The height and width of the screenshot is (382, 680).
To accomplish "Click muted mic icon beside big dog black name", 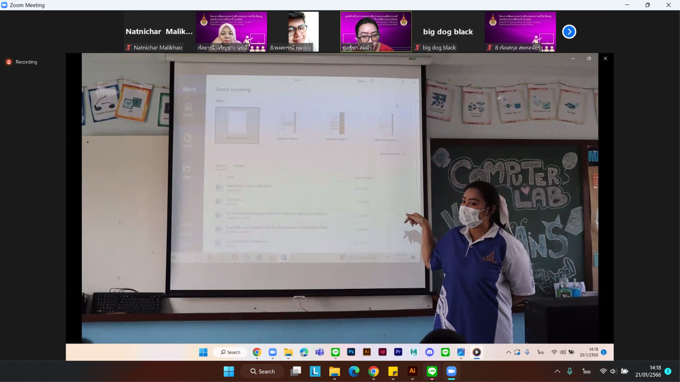I will [x=418, y=47].
